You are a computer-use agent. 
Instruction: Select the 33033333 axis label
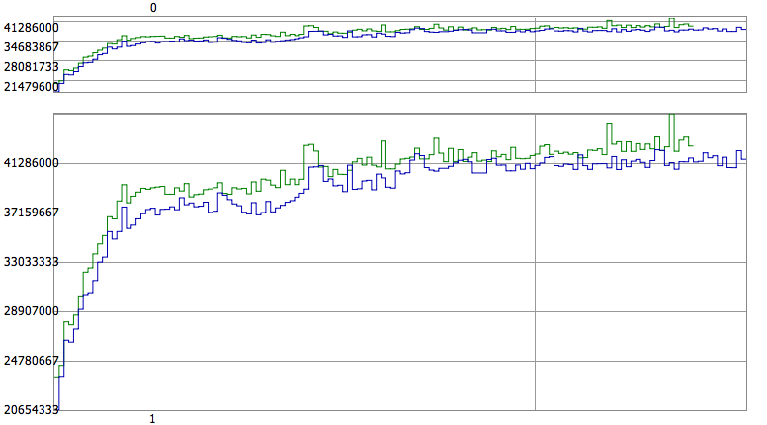coord(31,262)
